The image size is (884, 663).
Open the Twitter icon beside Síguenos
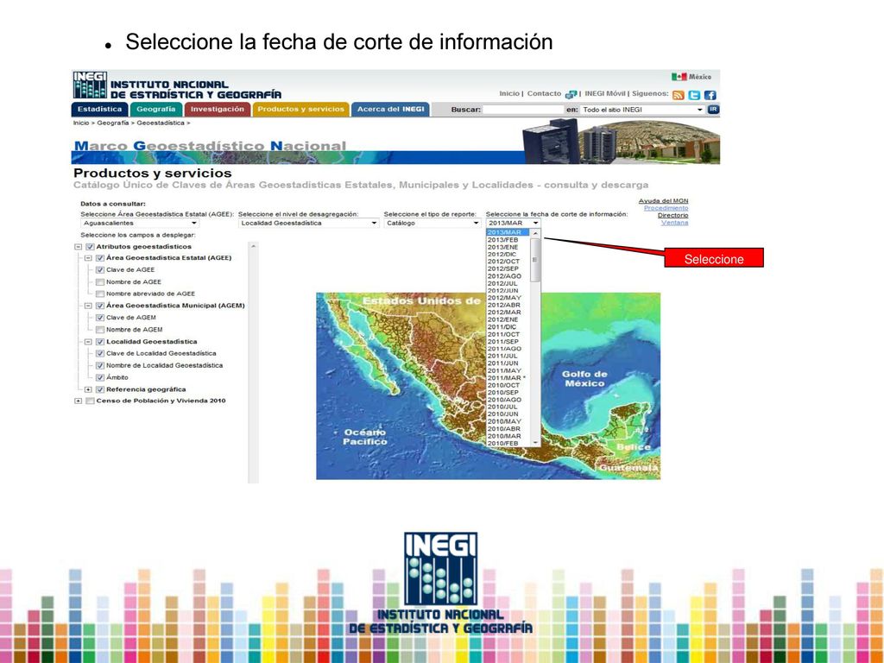694,95
